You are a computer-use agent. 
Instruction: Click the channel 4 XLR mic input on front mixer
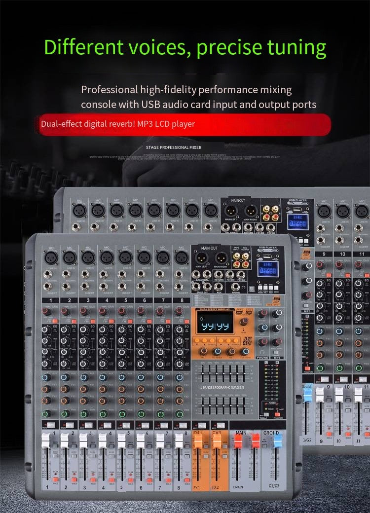(107, 258)
